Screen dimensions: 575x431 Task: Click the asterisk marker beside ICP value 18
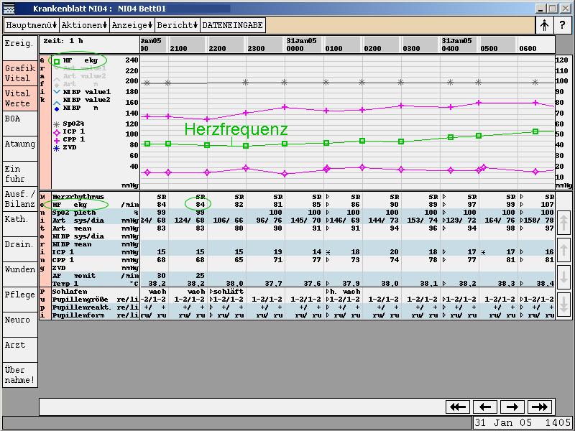click(x=328, y=253)
